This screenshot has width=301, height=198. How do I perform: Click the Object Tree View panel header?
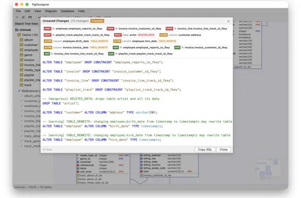pyautogui.click(x=26, y=24)
